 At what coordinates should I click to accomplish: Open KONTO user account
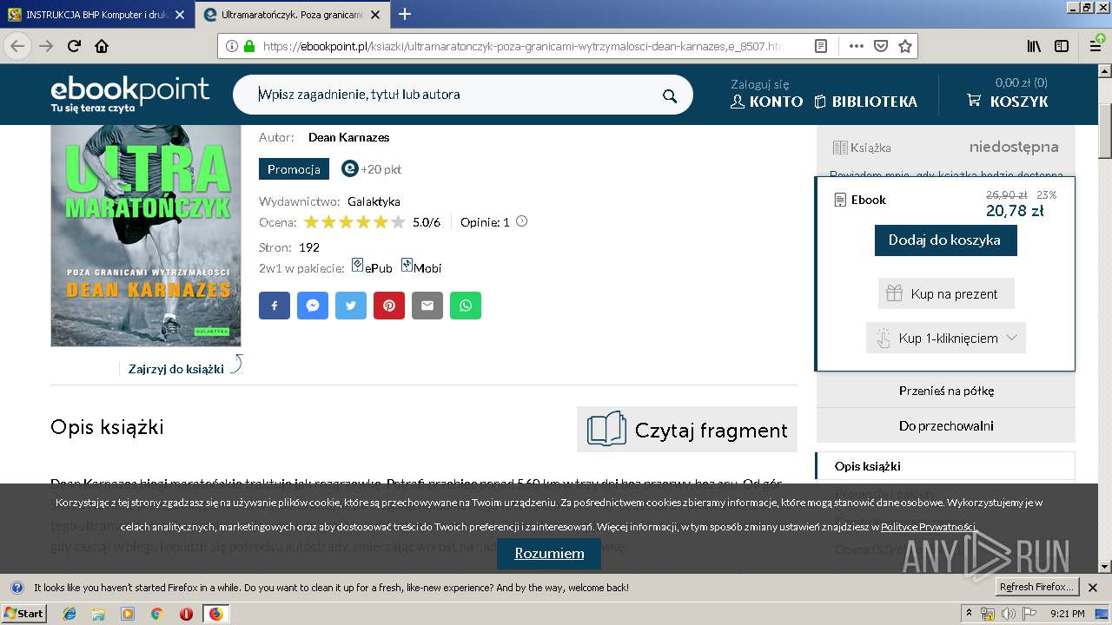coord(766,102)
